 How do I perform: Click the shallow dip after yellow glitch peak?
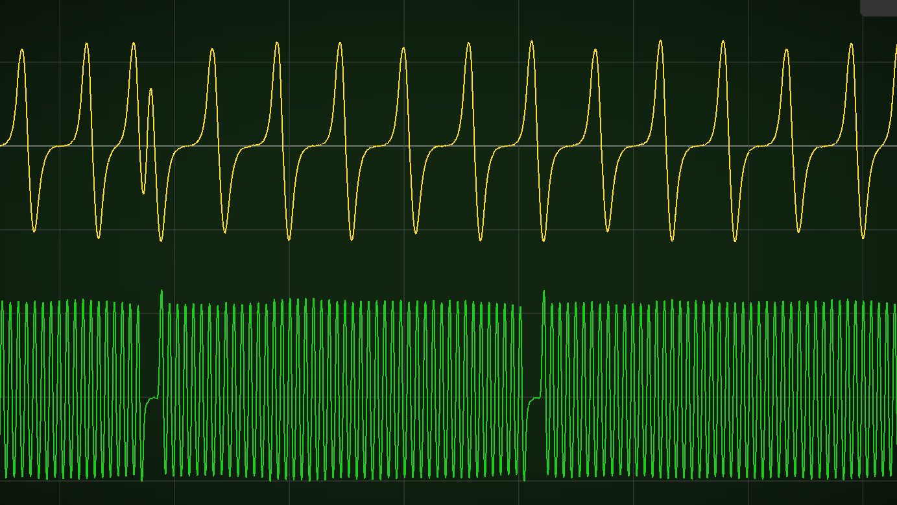coord(143,192)
